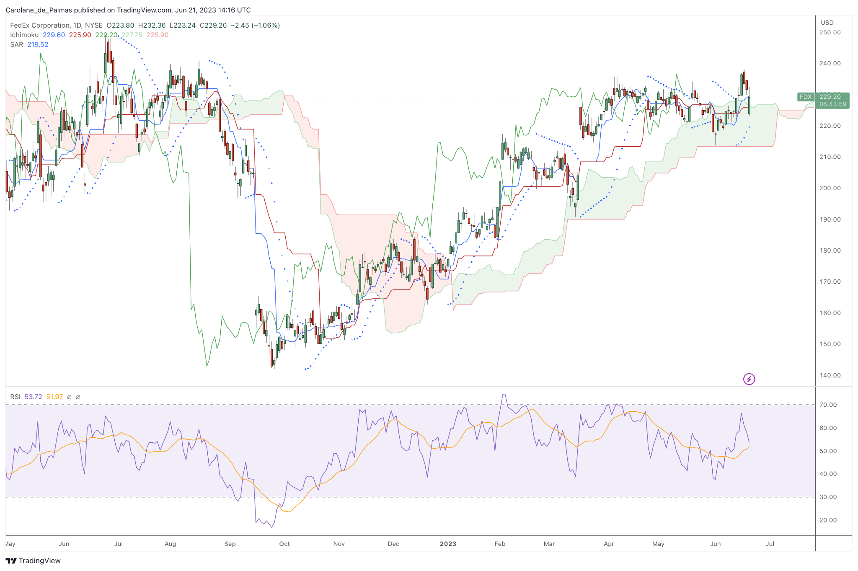Image resolution: width=858 pixels, height=571 pixels.
Task: Click the Mar label on the time axis
Action: tap(549, 544)
